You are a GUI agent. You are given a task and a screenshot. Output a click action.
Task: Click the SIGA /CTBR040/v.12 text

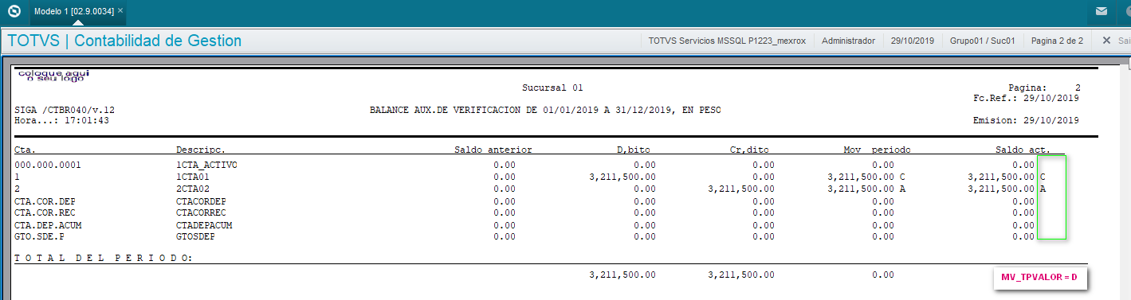[65, 110]
